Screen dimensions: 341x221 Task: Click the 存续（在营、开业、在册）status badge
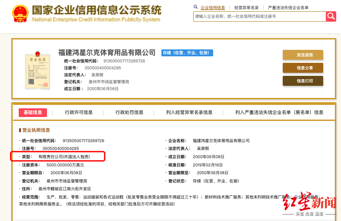(x=187, y=53)
